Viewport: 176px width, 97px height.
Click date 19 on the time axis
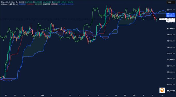(x=98, y=95)
